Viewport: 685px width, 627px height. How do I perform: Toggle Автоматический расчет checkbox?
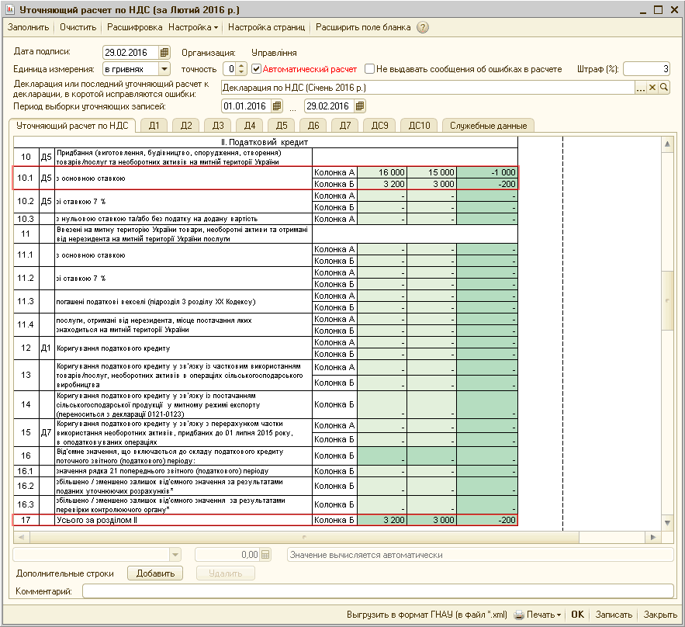pos(257,69)
